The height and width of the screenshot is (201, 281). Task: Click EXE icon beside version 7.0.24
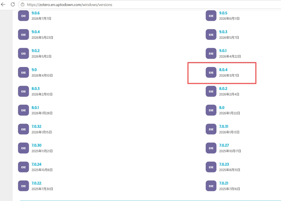click(23, 167)
